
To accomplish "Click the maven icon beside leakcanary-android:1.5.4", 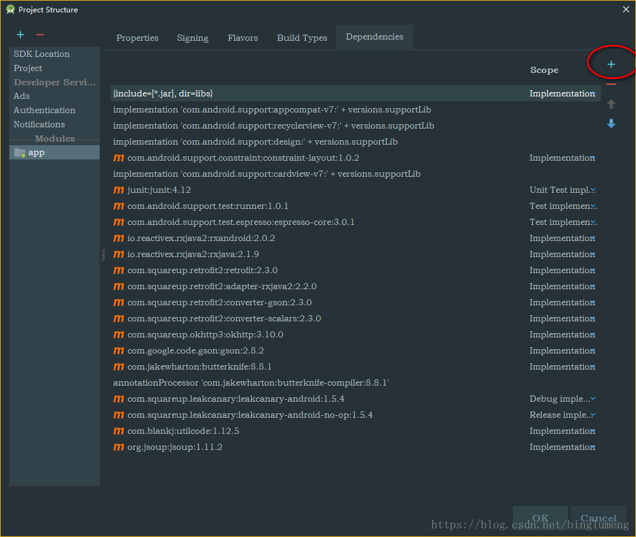I will point(118,399).
